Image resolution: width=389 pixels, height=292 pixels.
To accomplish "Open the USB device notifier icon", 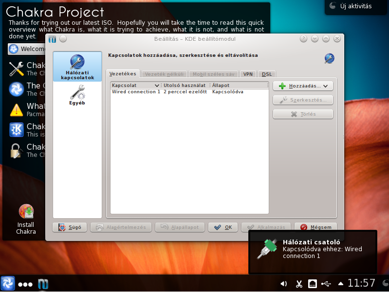I will pyautogui.click(x=326, y=284).
